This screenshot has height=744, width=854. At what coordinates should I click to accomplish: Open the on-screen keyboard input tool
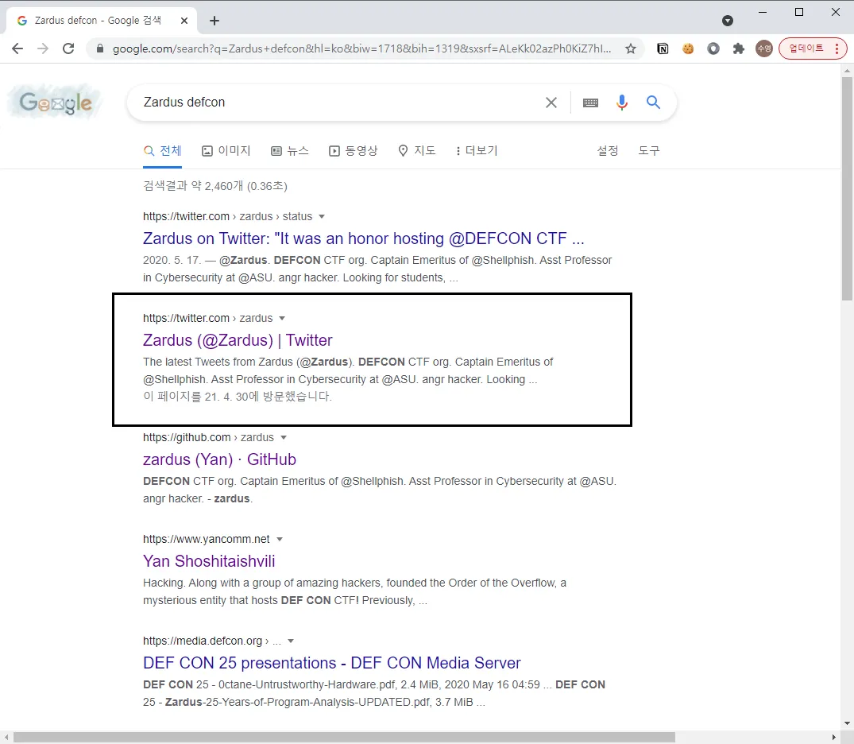(590, 103)
